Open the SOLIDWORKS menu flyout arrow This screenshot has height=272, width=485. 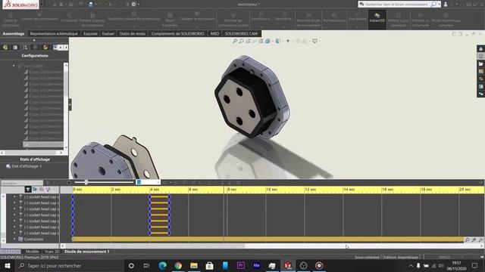(42, 5)
